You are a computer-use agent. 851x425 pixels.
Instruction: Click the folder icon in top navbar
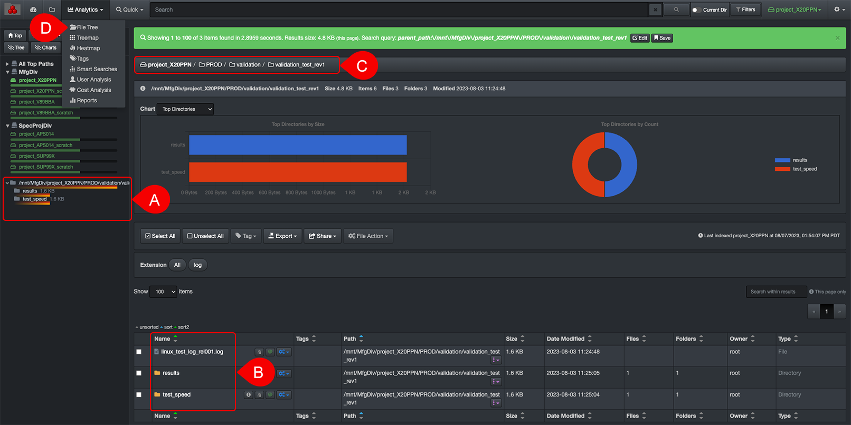pyautogui.click(x=52, y=9)
